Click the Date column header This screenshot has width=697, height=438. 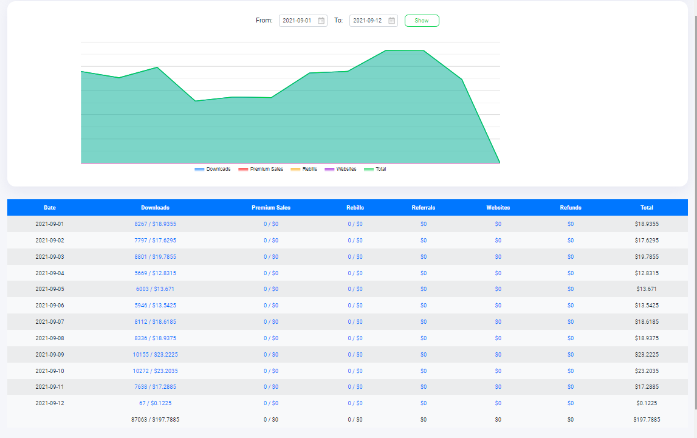50,208
